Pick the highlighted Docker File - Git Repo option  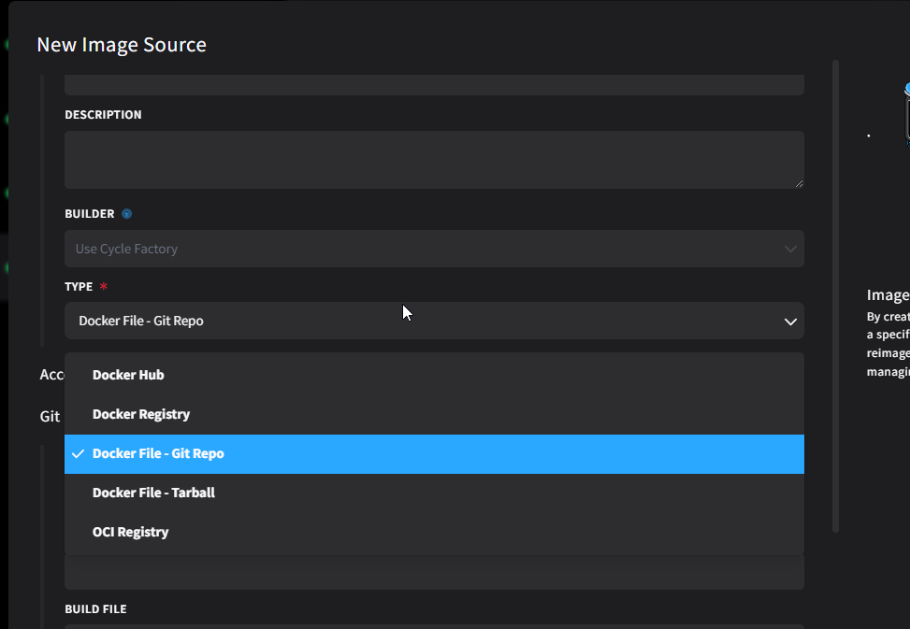(x=158, y=454)
